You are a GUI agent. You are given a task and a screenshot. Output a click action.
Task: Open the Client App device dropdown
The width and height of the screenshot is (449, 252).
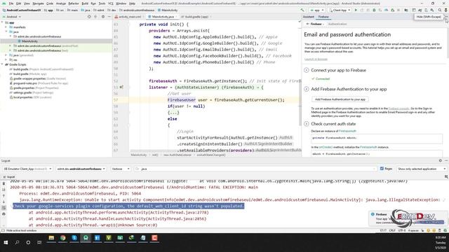pos(340,10)
